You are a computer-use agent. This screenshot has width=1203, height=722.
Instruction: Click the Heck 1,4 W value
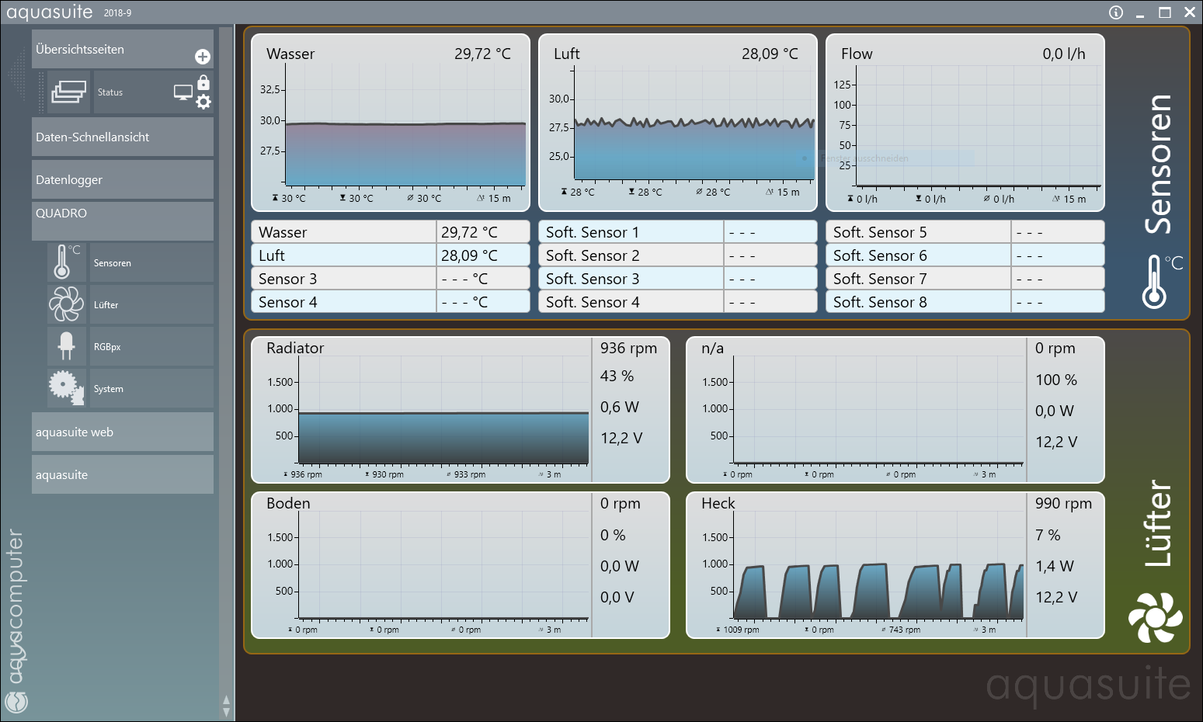coord(1054,567)
